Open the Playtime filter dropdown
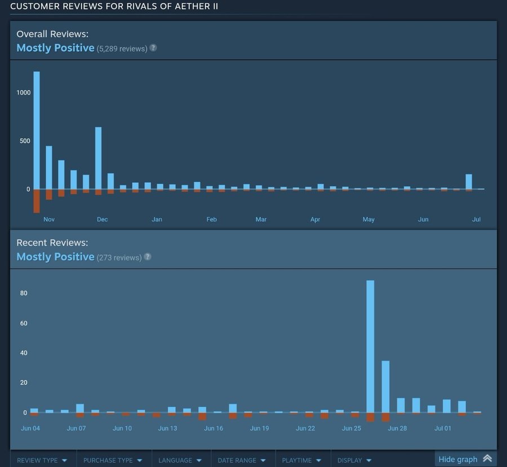 point(301,460)
